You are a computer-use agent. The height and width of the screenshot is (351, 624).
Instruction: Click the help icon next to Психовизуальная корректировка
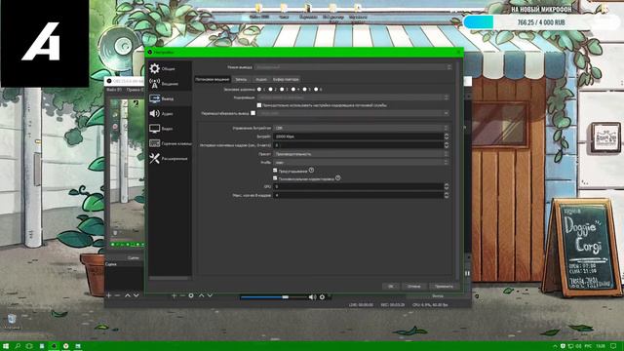pos(337,177)
